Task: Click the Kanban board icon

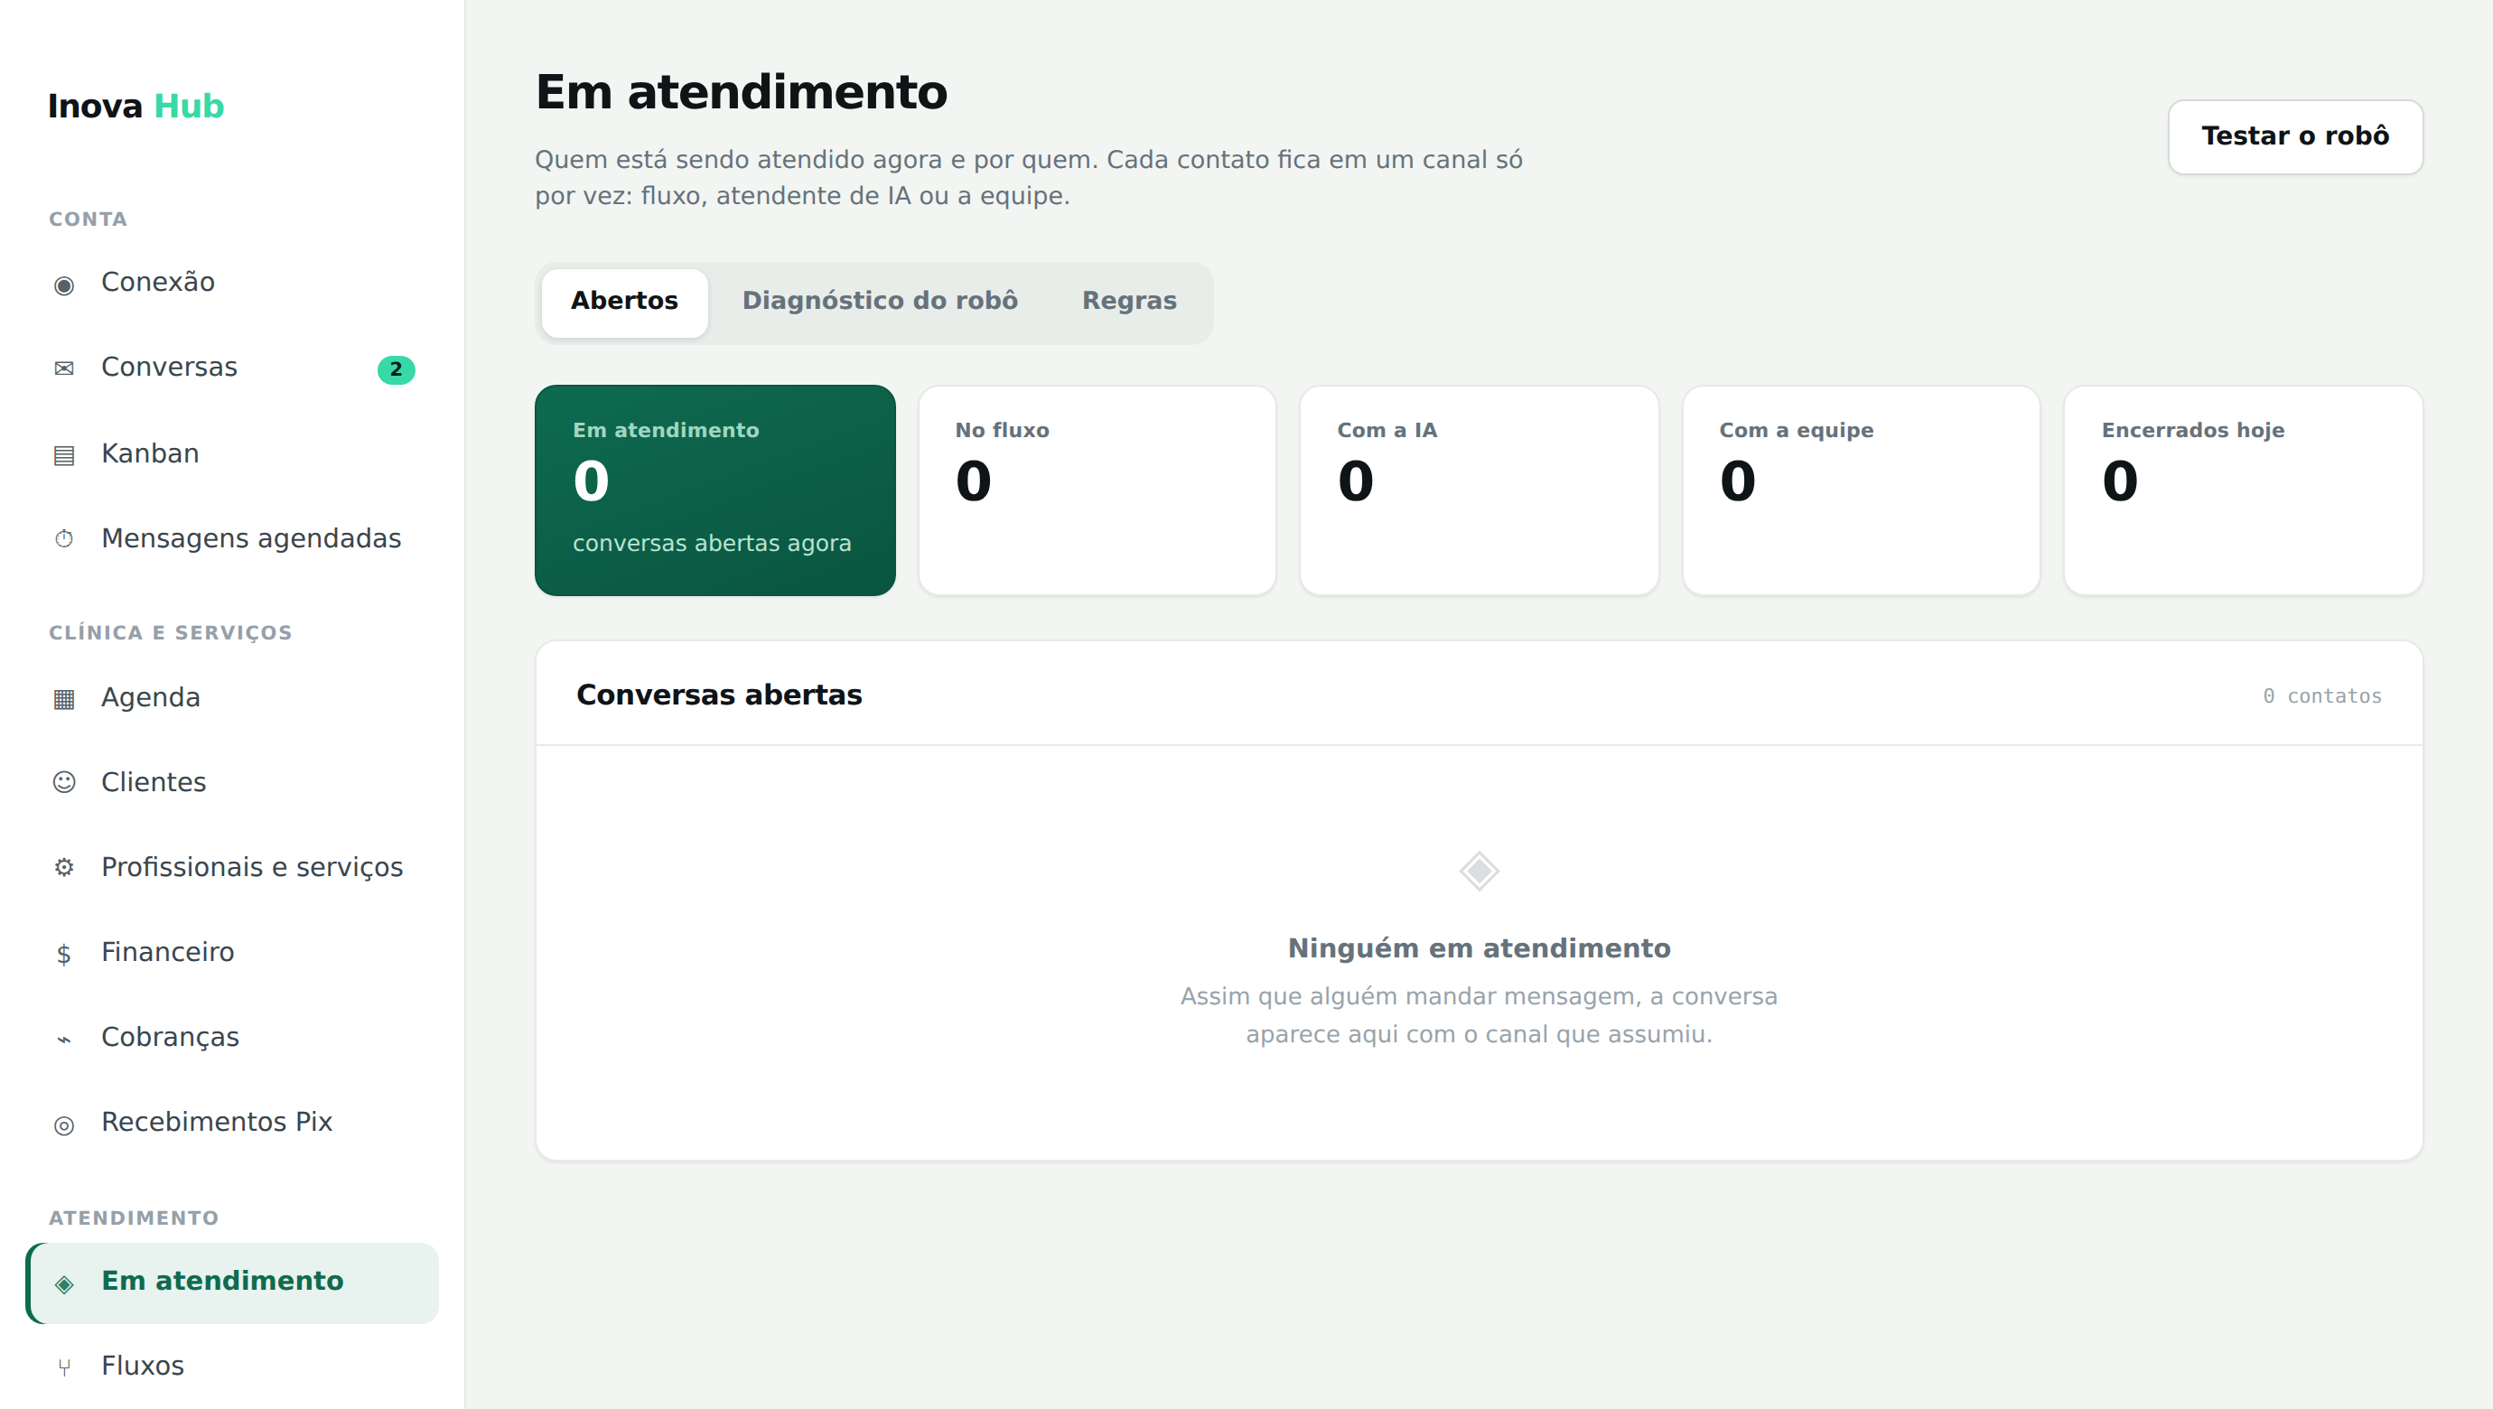Action: 64,455
